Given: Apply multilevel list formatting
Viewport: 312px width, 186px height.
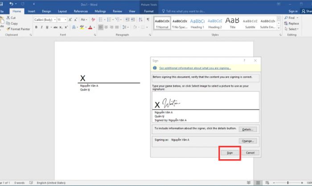Looking at the screenshot, I should coord(117,20).
